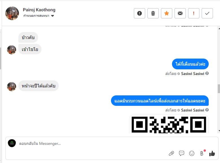Open the emoji picker smiley icon

point(192,153)
